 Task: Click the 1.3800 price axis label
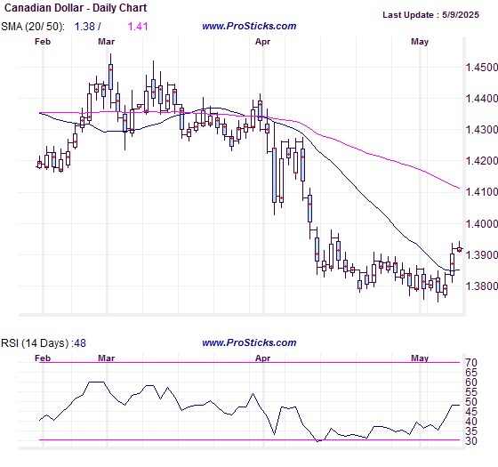coord(481,286)
